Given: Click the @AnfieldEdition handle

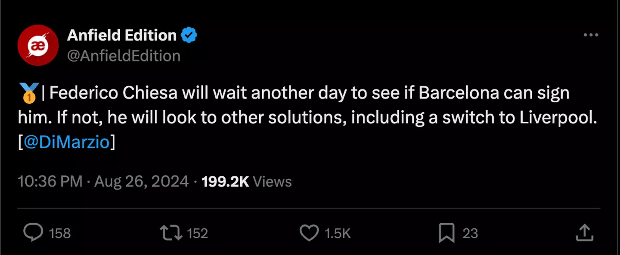Looking at the screenshot, I should [x=124, y=56].
